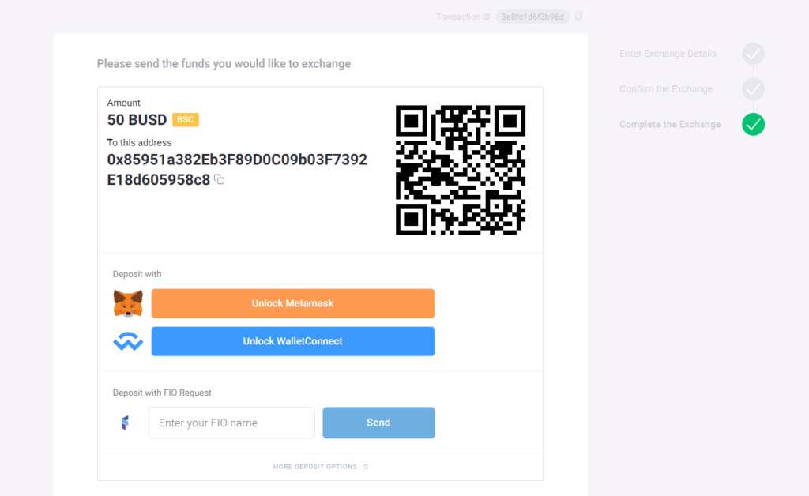The height and width of the screenshot is (496, 809).
Task: Click the transaction ID value 3e8fc1d6f3b96d
Action: click(532, 17)
